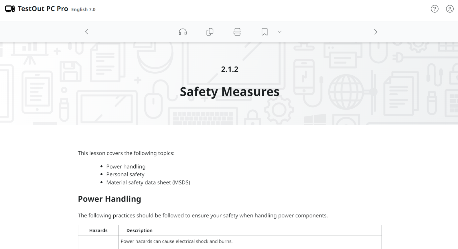Click the headphones listen icon

[183, 32]
